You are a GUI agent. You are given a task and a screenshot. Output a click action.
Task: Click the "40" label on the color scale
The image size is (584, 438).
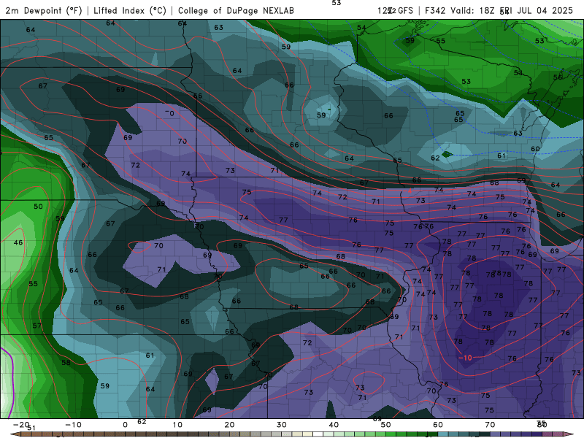pos(334,425)
